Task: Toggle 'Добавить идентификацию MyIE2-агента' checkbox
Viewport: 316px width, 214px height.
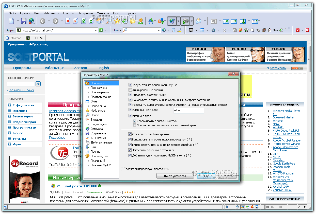Action: pyautogui.click(x=130, y=155)
